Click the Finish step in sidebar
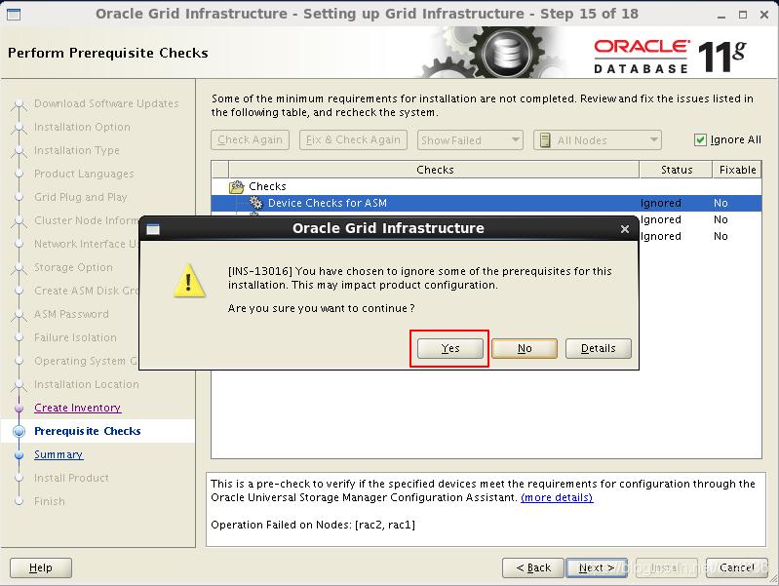Screen dimensions: 779x586 pos(50,501)
